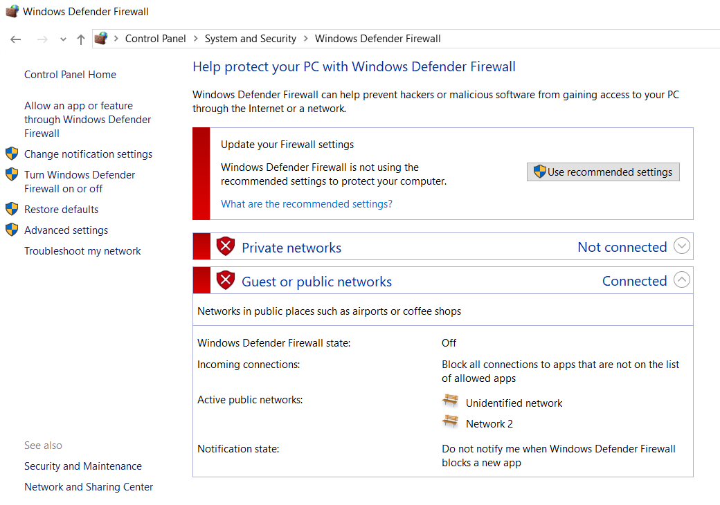Navigate to Control Panel breadcrumb

155,39
